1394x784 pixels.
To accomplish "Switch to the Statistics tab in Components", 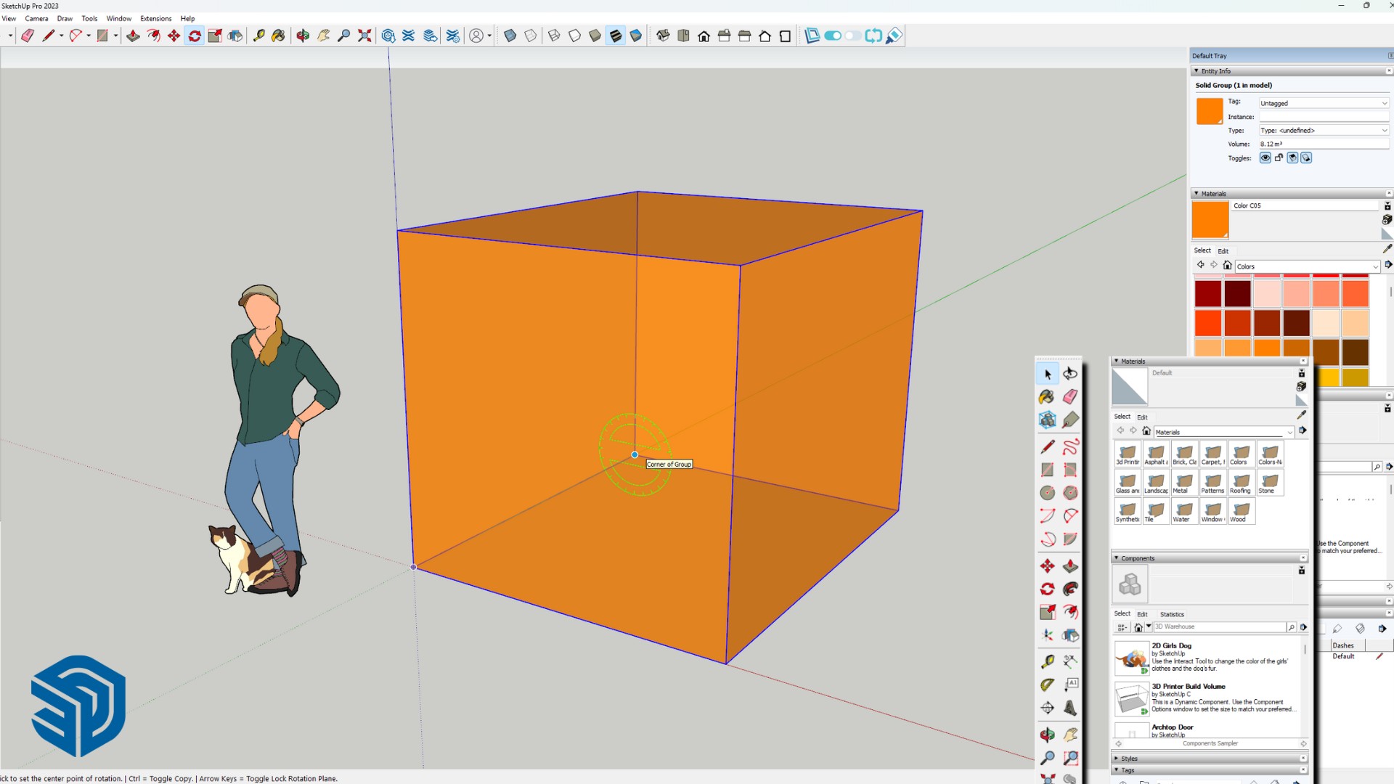I will [x=1172, y=613].
